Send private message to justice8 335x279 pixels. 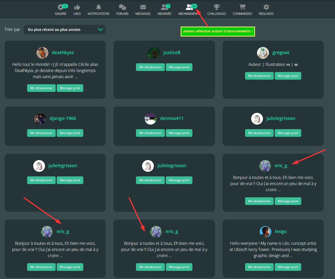click(179, 67)
